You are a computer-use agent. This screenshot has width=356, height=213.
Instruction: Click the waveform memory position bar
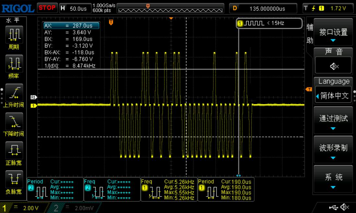click(170, 9)
